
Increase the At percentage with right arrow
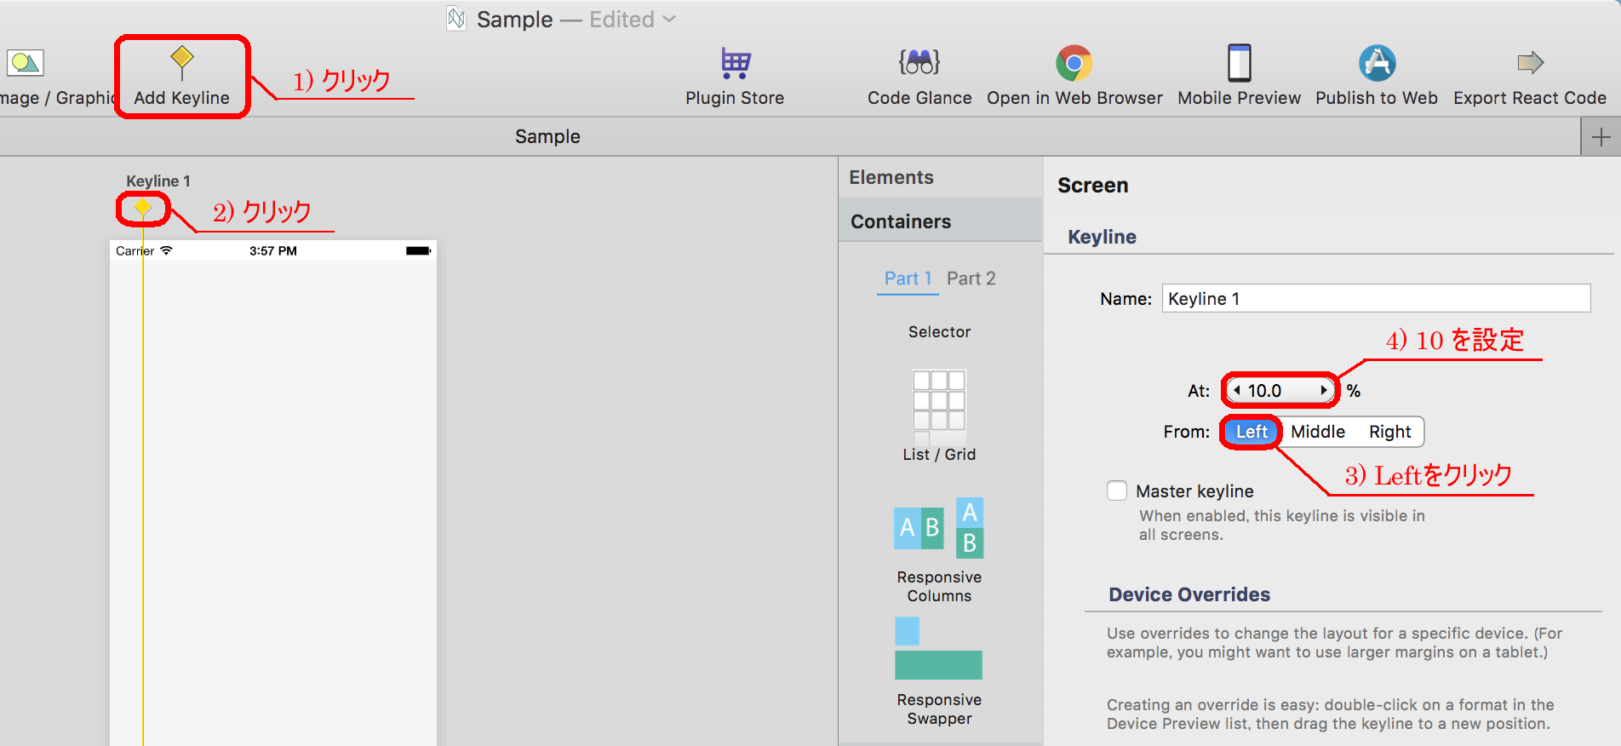click(x=1324, y=390)
